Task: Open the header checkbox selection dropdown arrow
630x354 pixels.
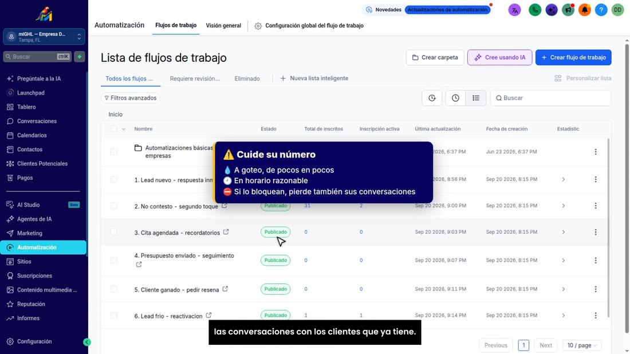Action: coord(123,129)
